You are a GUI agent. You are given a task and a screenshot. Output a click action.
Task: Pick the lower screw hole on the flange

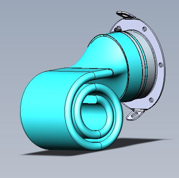pyautogui.click(x=151, y=100)
